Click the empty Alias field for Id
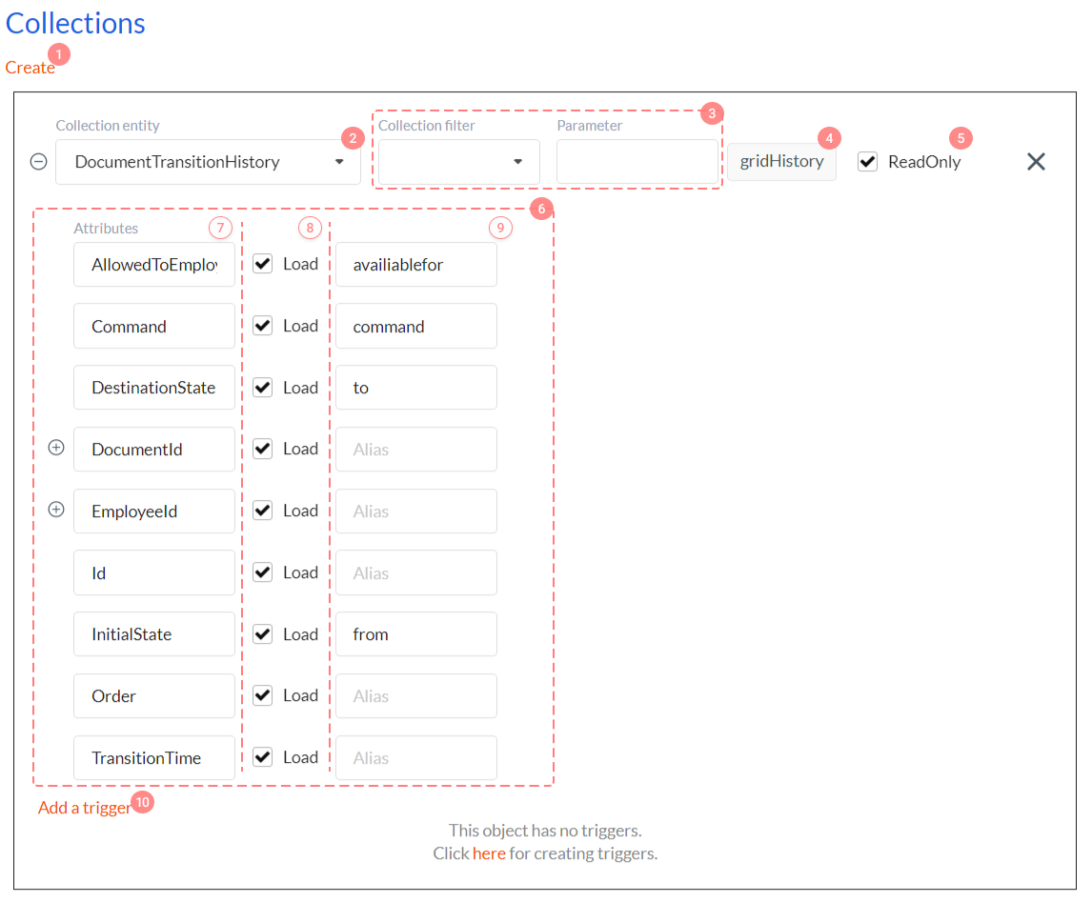 [x=415, y=573]
